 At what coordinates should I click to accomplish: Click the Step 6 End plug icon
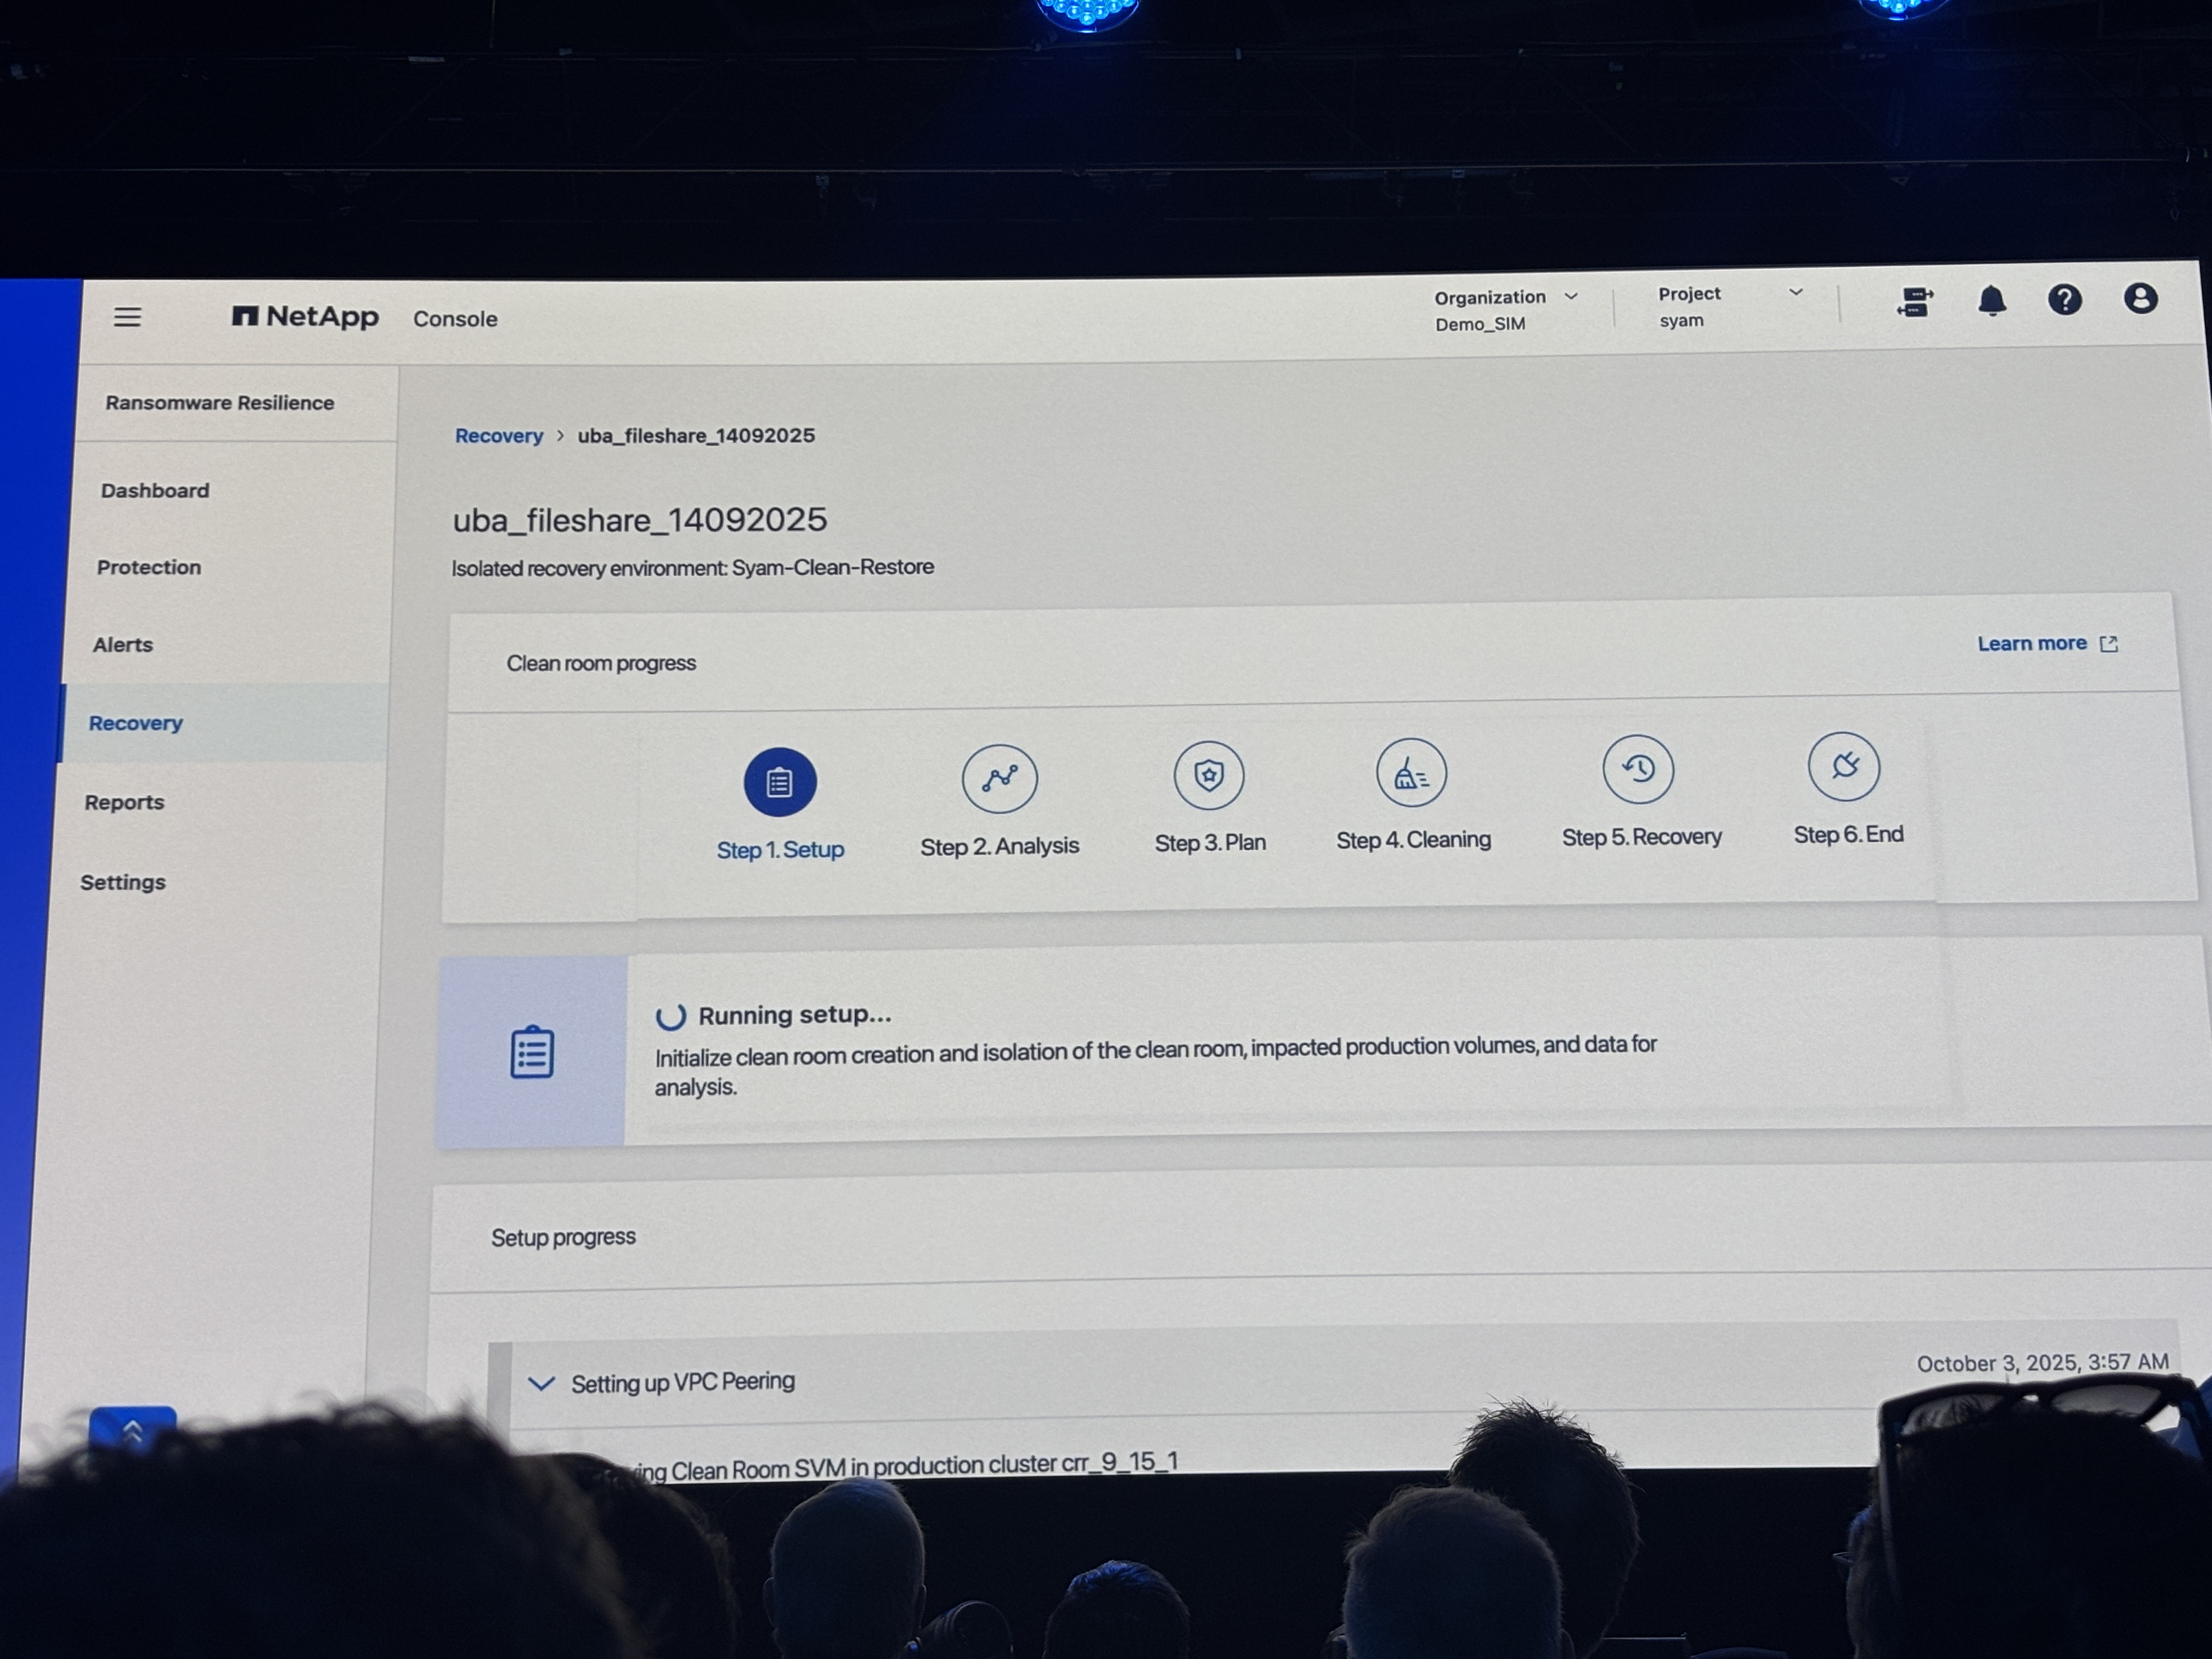pyautogui.click(x=1844, y=766)
